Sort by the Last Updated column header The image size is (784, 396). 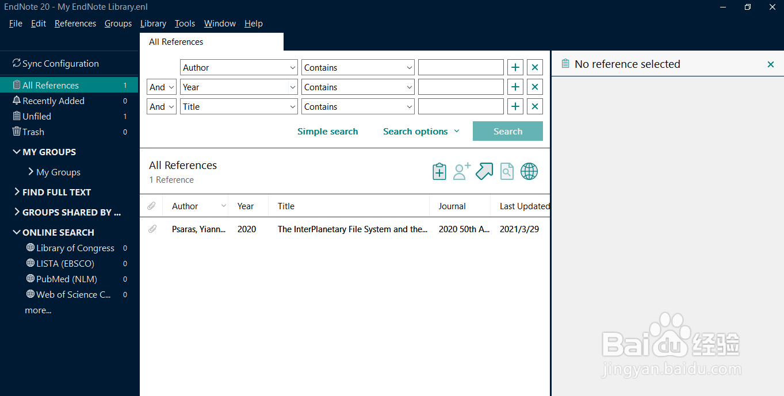(521, 206)
